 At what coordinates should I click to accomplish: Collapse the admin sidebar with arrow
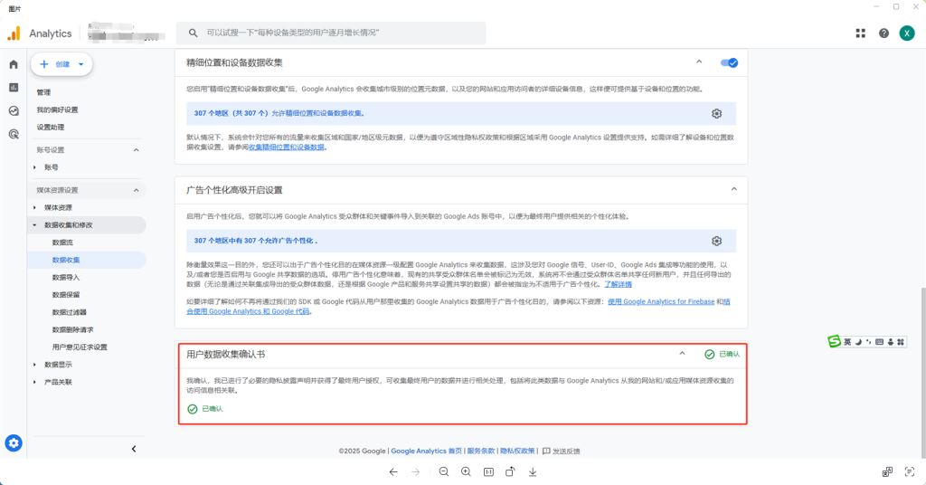pos(134,449)
